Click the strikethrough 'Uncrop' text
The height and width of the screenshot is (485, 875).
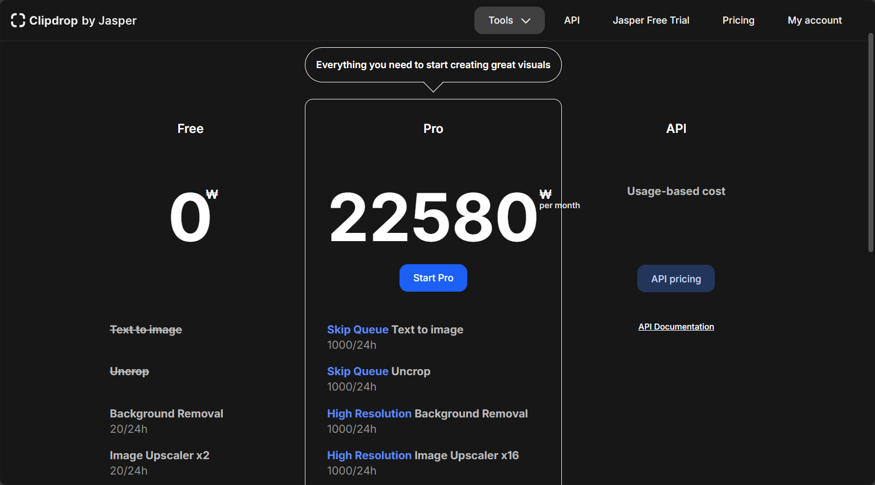(129, 371)
